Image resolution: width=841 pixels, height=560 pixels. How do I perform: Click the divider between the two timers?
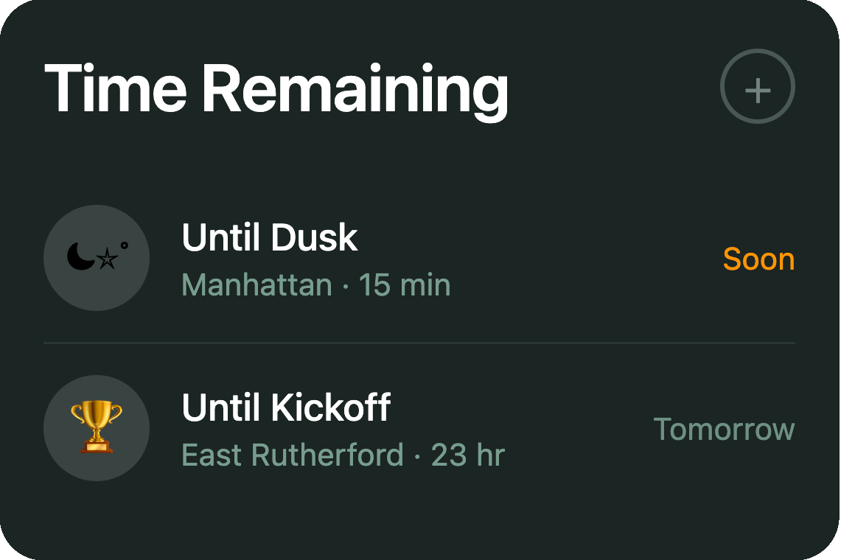click(420, 343)
